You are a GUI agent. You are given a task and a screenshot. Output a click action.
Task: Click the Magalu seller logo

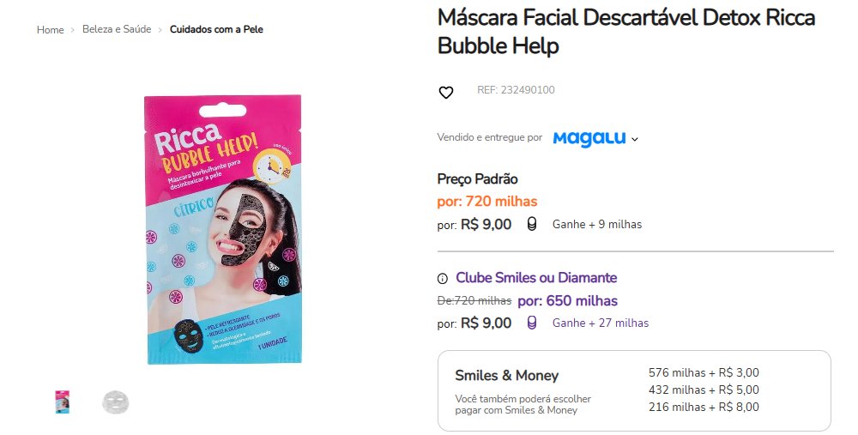tap(589, 138)
